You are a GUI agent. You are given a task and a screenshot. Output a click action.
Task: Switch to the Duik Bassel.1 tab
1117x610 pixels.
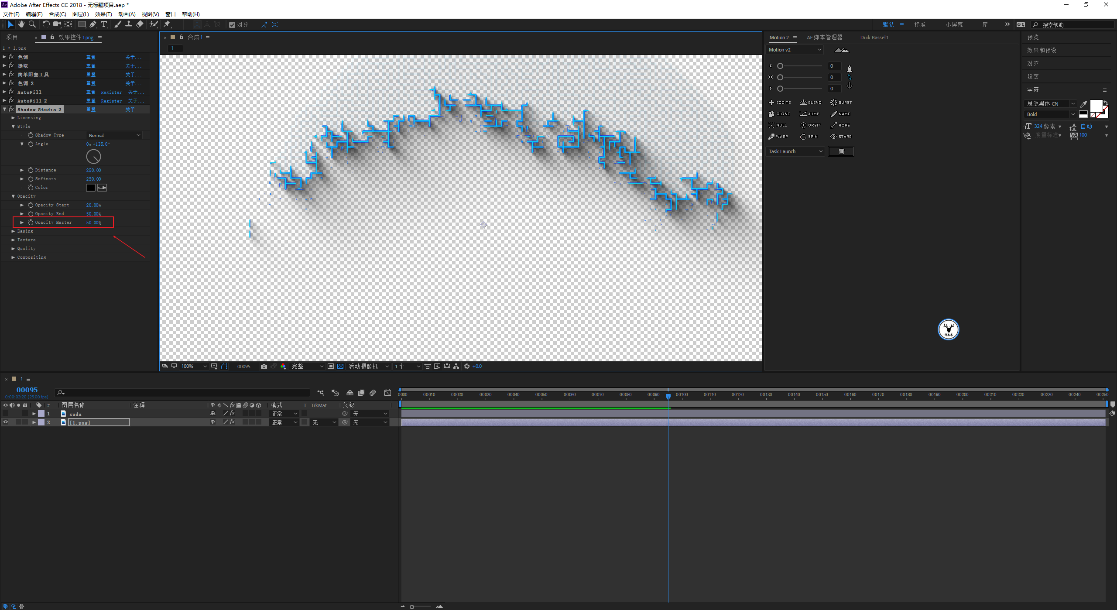874,38
